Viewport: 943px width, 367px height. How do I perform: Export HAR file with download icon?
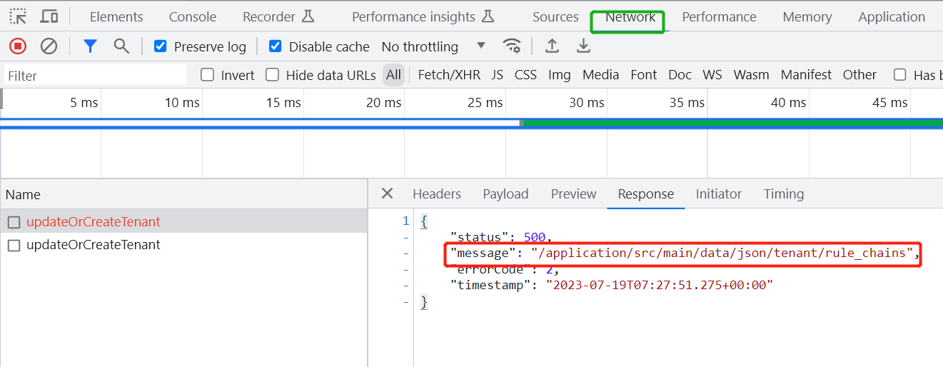pyautogui.click(x=583, y=46)
